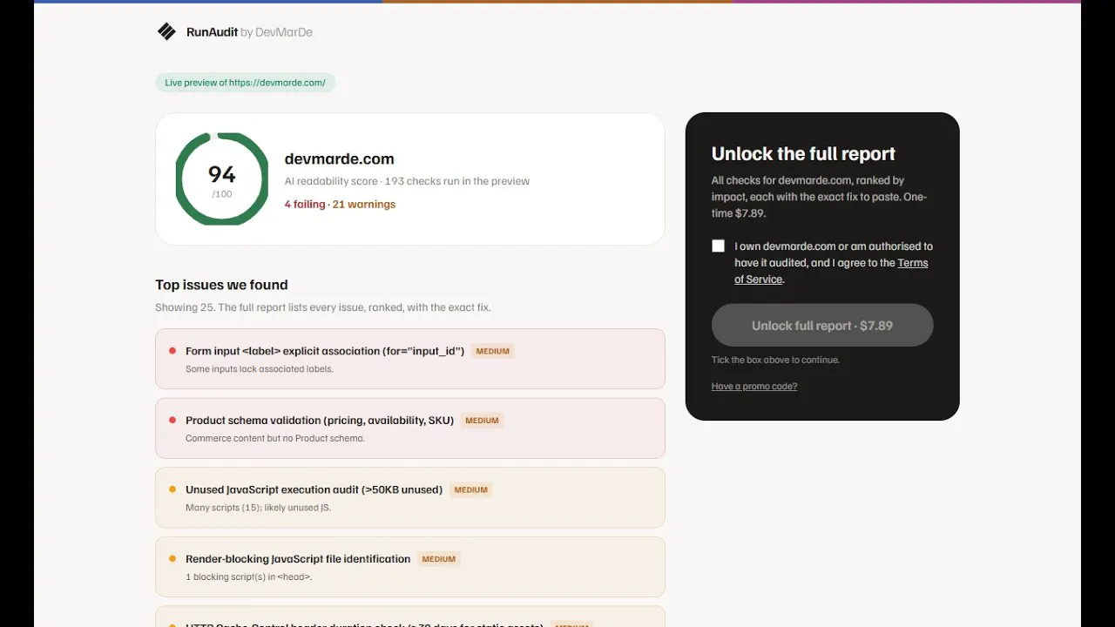Open the RunAudit by DevMarDe home link
The height and width of the screenshot is (627, 1115).
234,32
